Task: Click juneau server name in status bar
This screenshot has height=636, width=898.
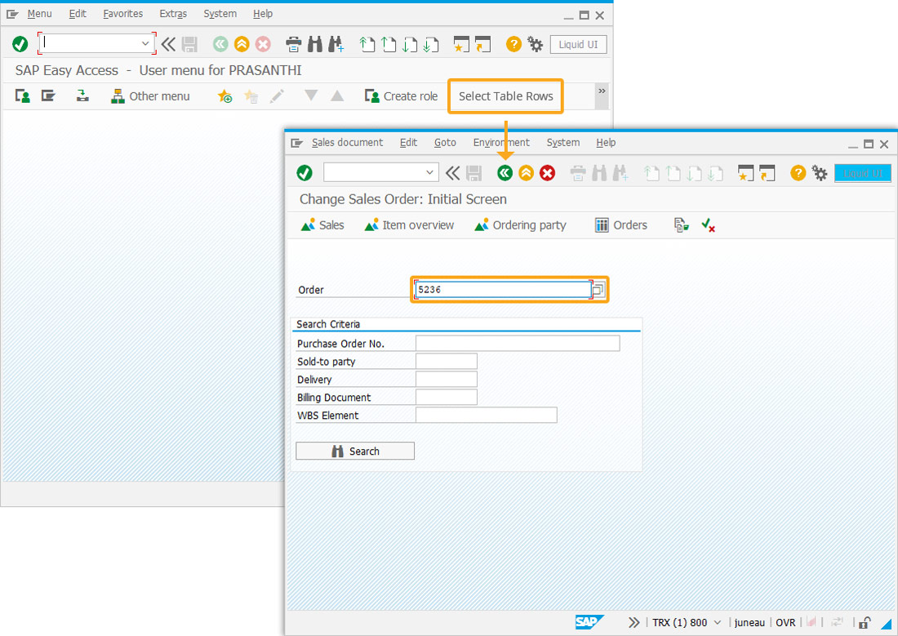Action: pyautogui.click(x=749, y=622)
